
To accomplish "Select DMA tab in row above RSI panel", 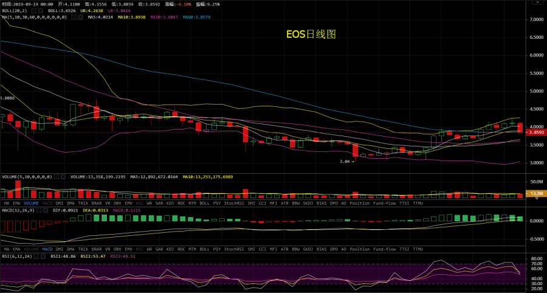I will (x=71, y=249).
